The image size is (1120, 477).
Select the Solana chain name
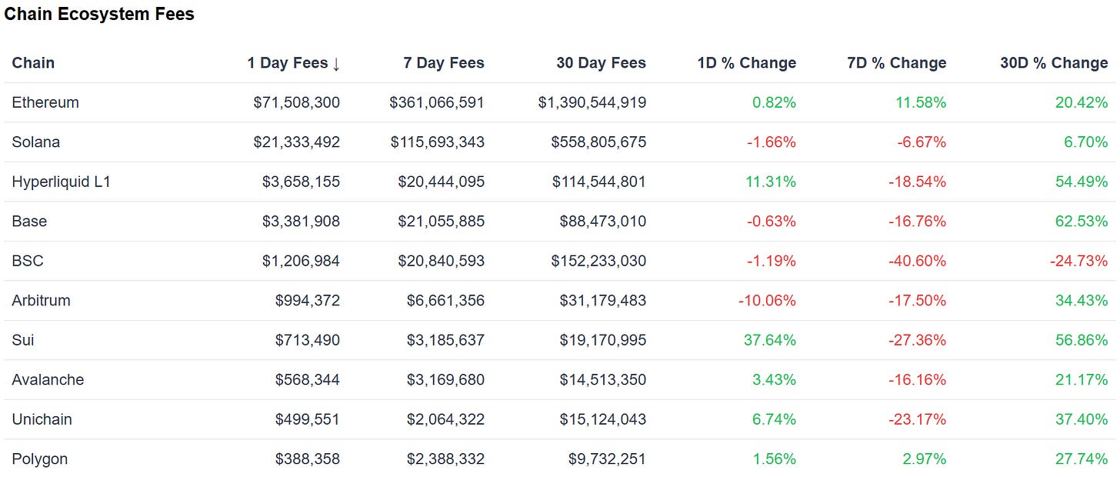click(x=36, y=142)
